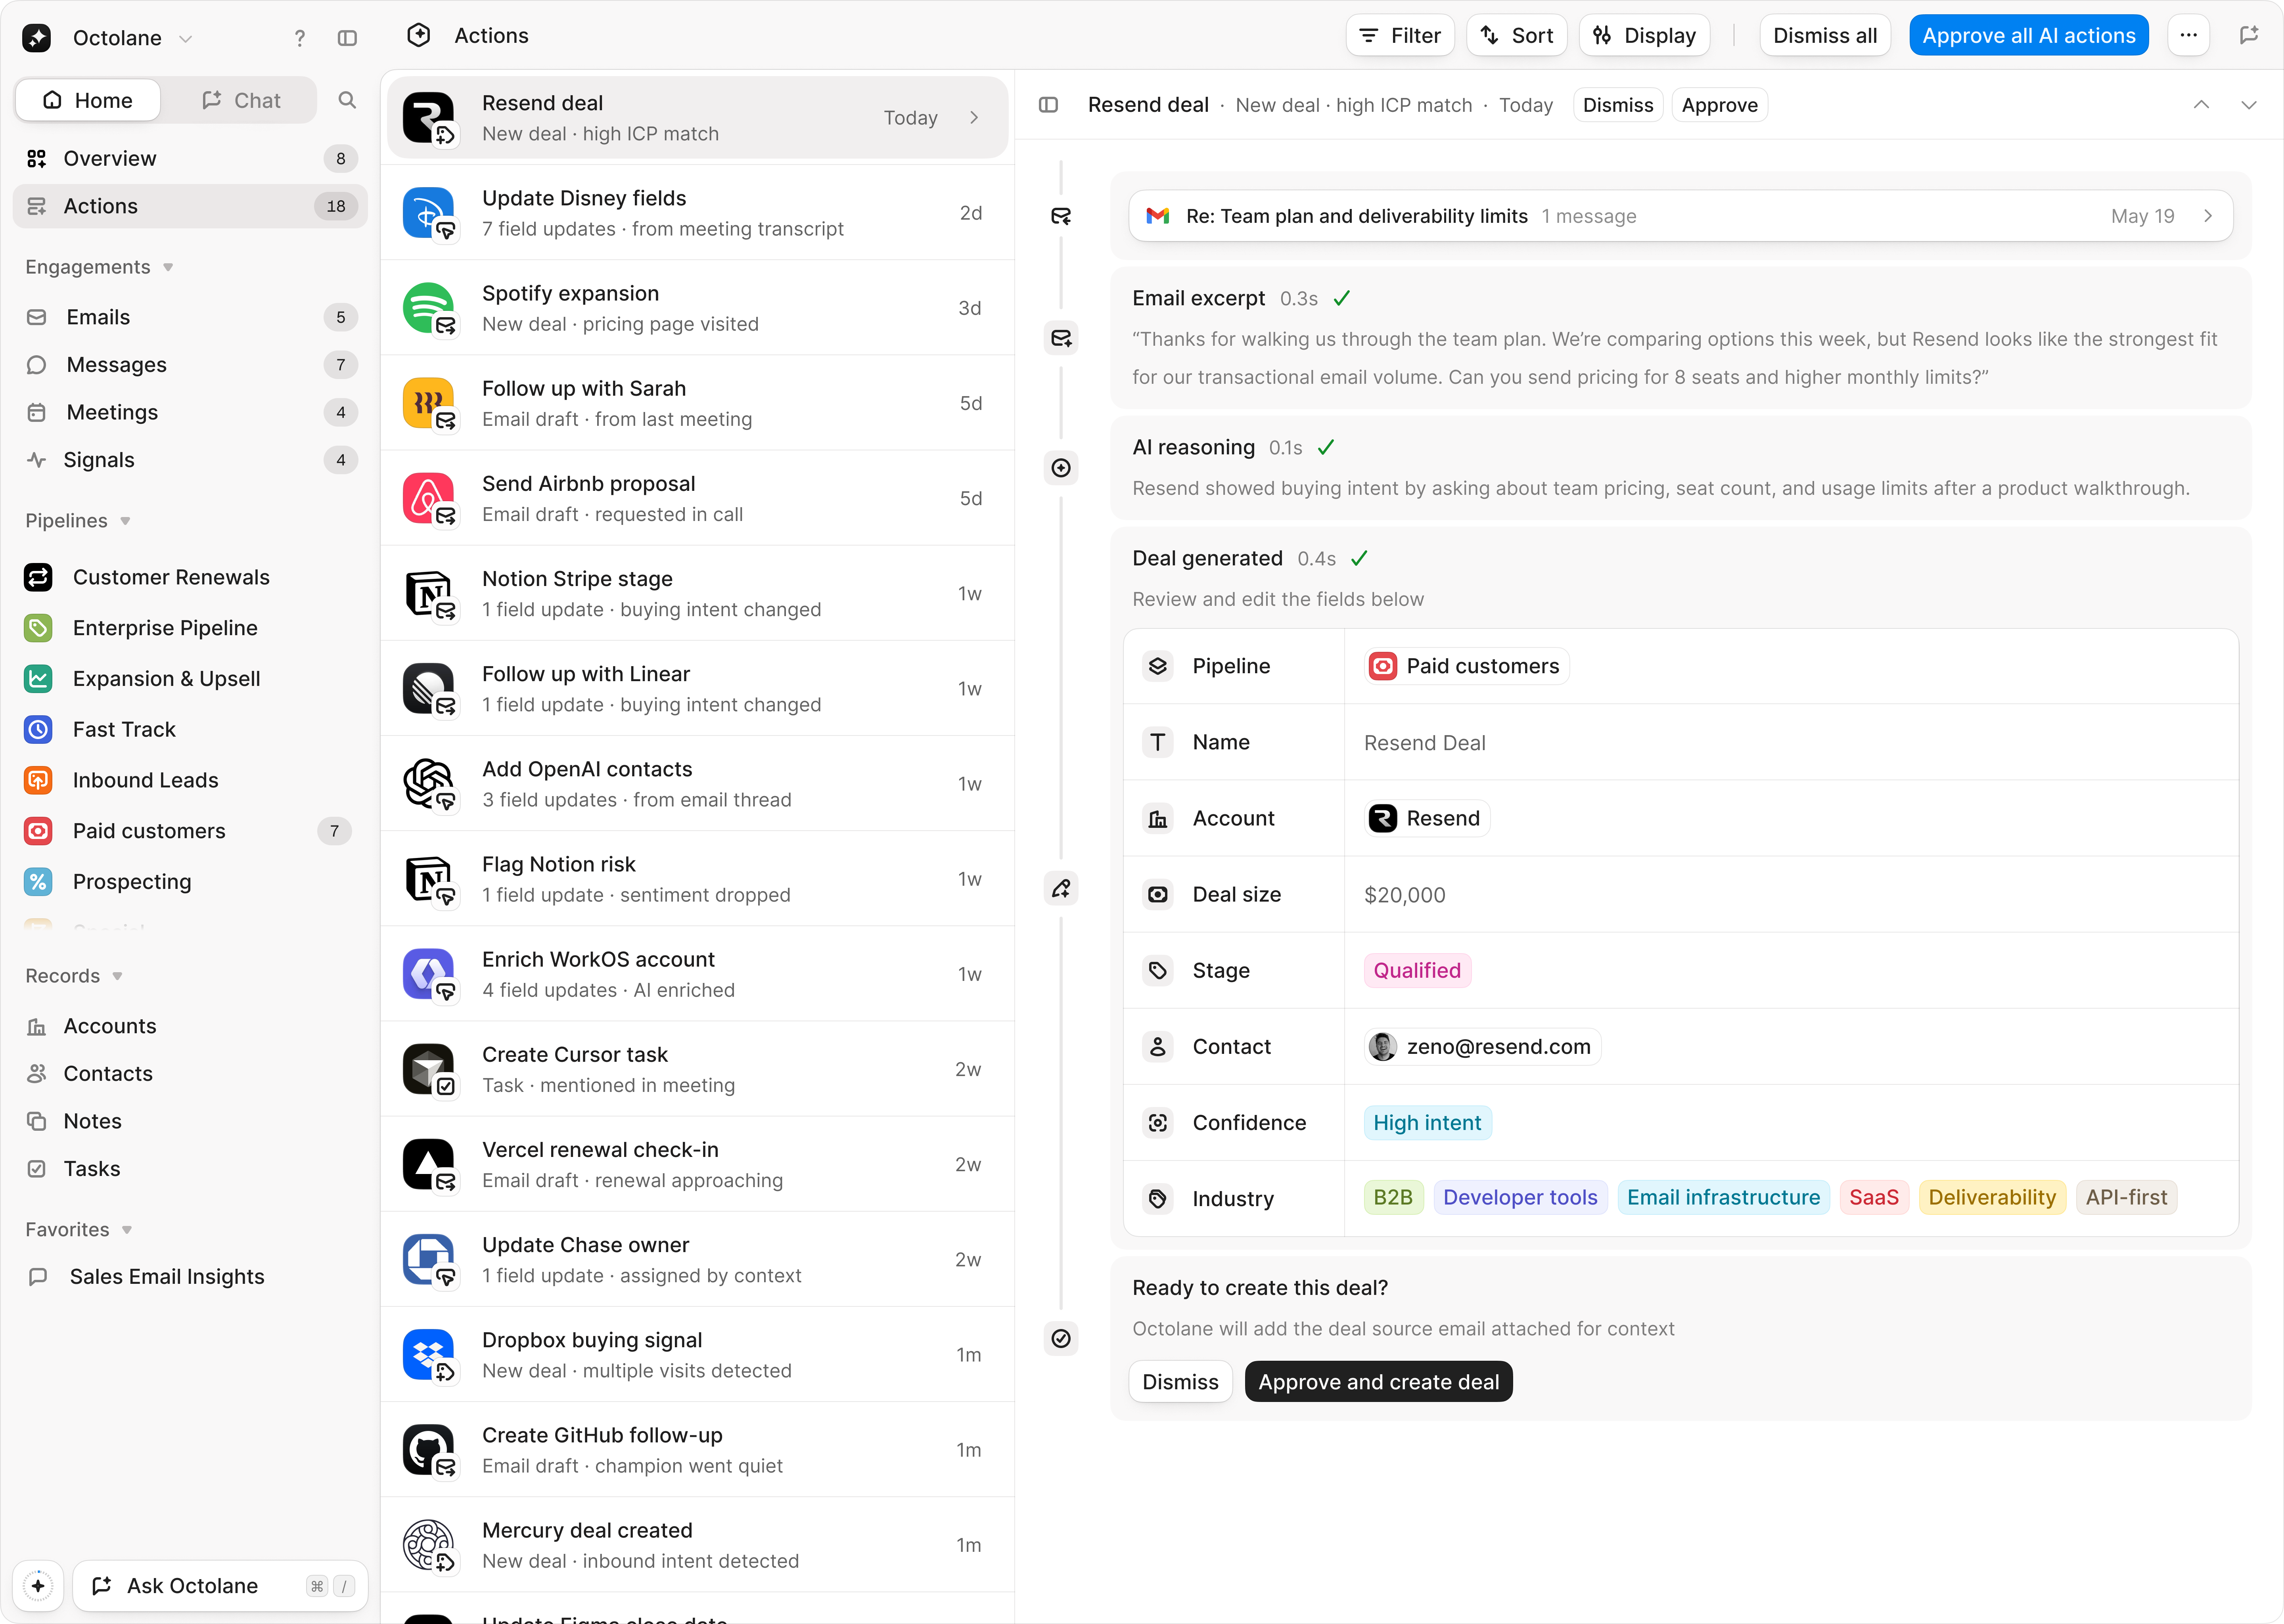Open Contacts in the sidebar
The image size is (2284, 1624).
tap(190, 1074)
